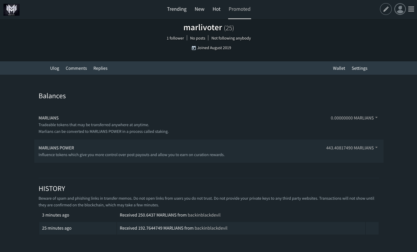Go to the Trending feed

coord(177,9)
